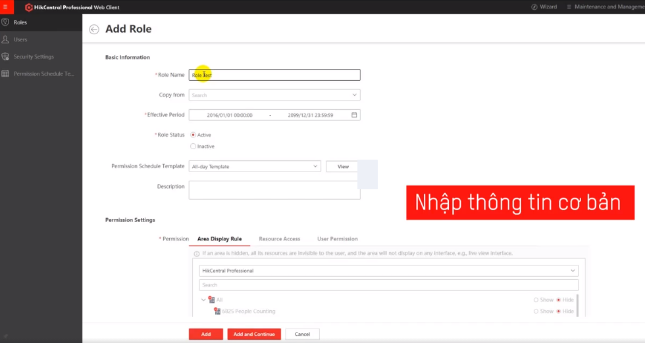
Task: Click the info icon above area list
Action: pos(197,254)
